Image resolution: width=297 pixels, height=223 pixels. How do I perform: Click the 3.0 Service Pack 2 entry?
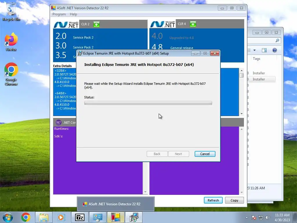(x=75, y=46)
